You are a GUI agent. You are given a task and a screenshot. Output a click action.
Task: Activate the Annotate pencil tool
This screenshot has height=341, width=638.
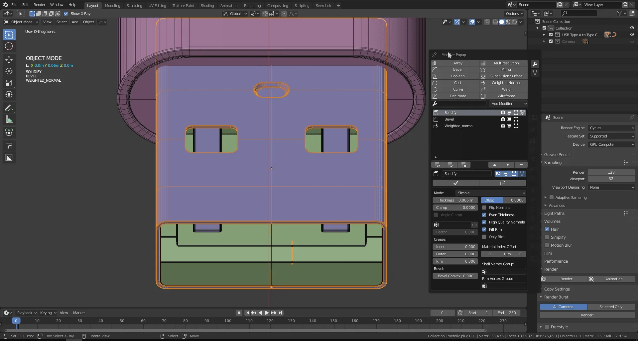coord(9,108)
